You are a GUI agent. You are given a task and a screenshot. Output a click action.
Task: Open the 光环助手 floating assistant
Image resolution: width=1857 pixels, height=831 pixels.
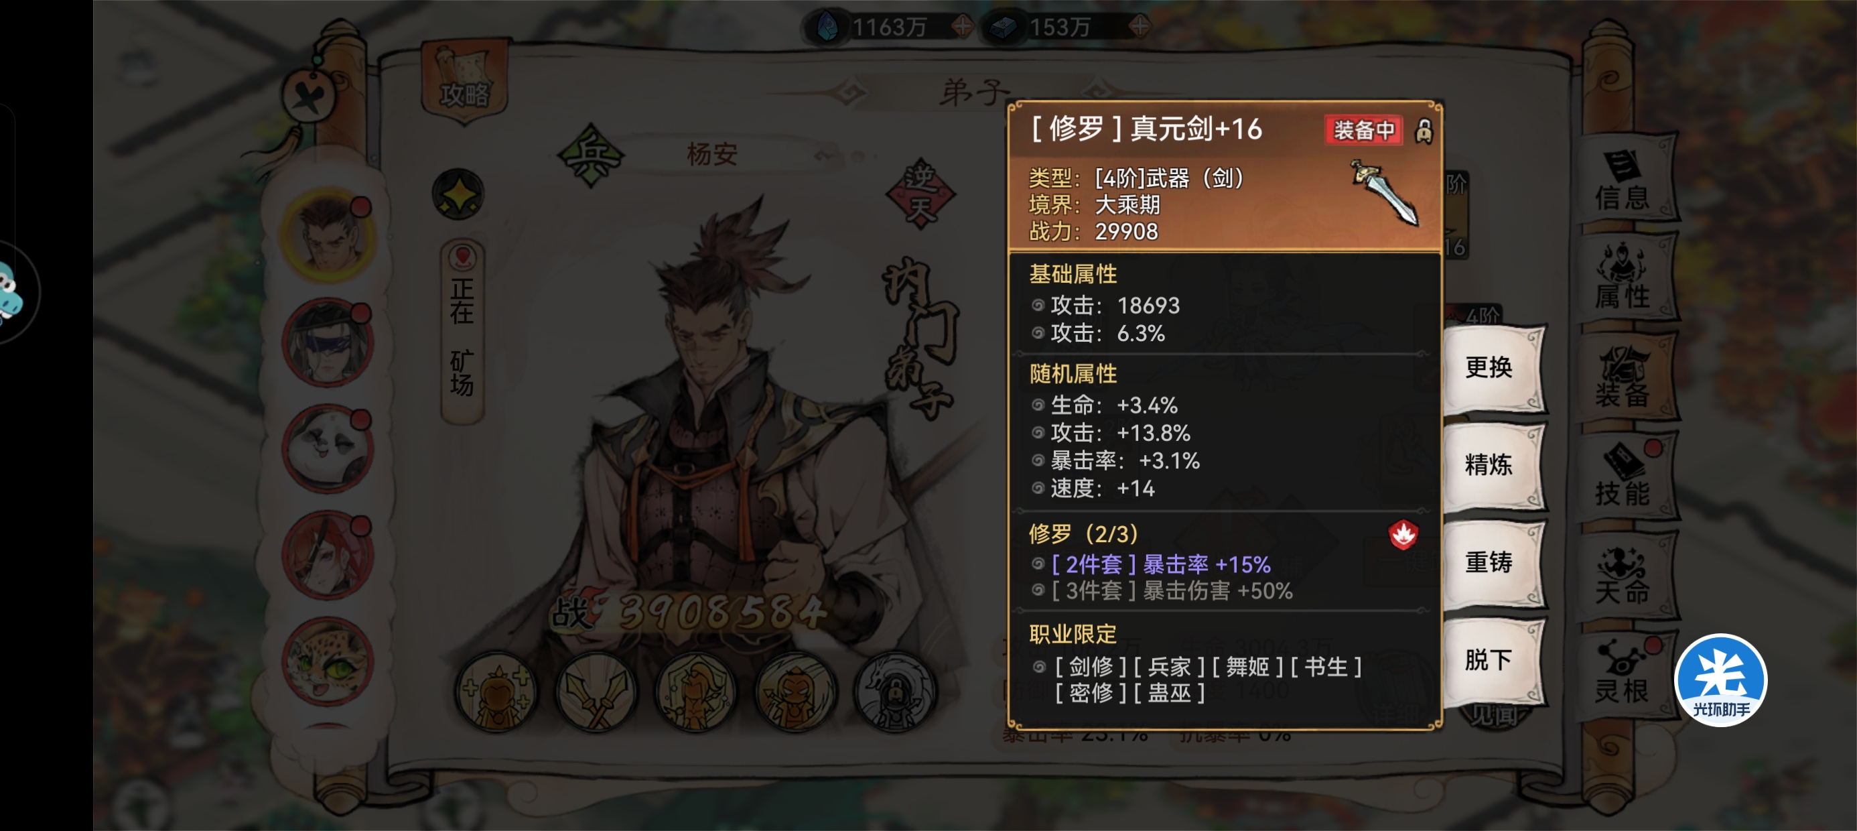point(1721,680)
